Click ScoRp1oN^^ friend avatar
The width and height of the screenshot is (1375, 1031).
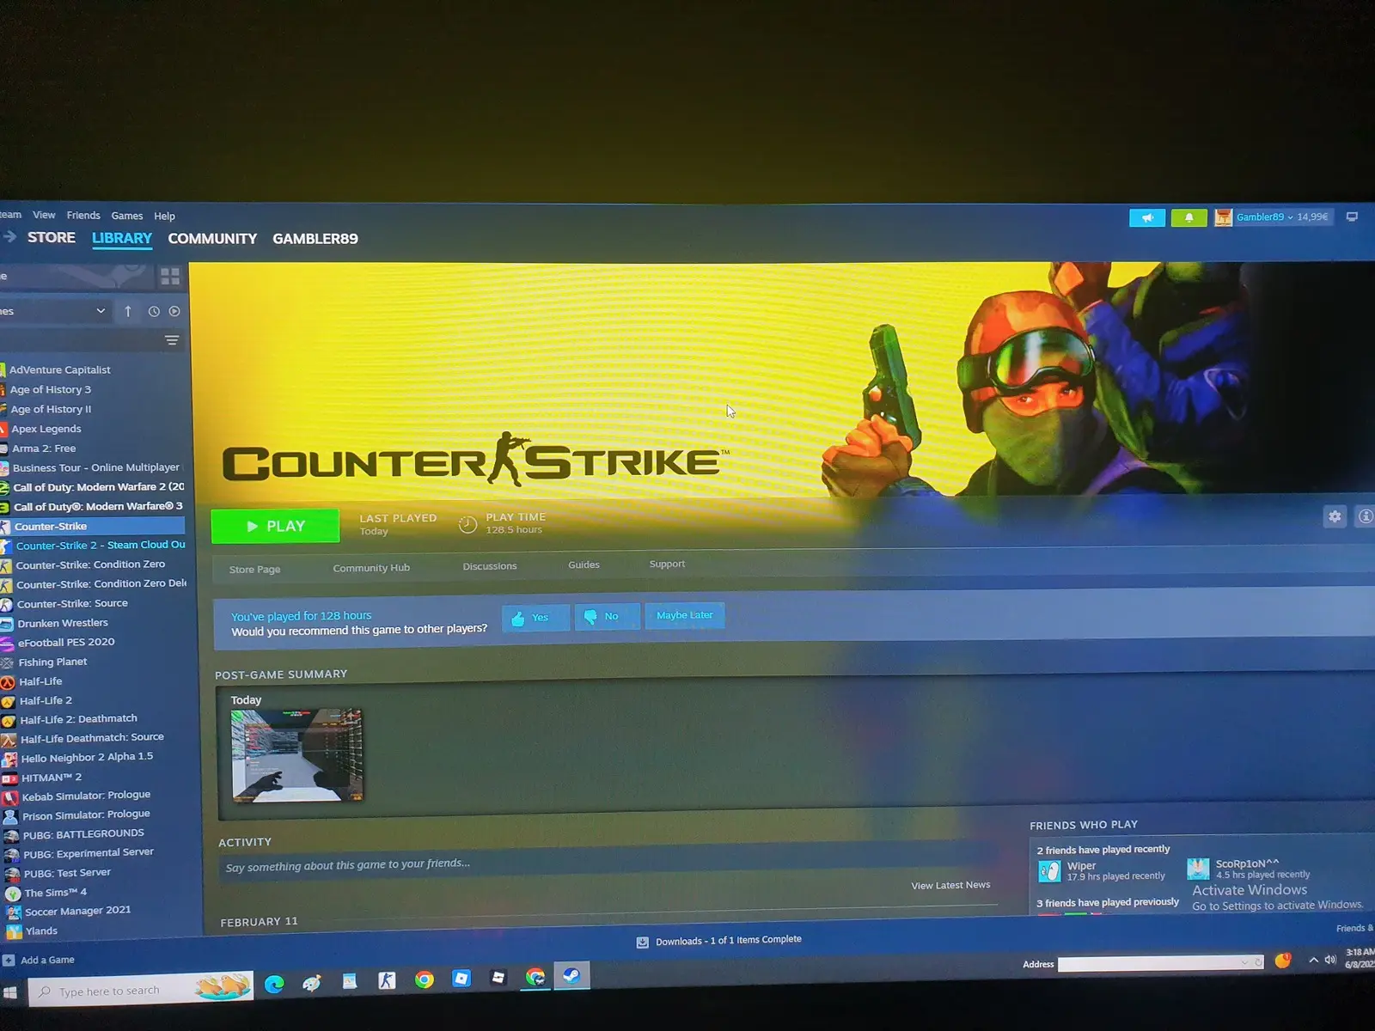click(1198, 869)
